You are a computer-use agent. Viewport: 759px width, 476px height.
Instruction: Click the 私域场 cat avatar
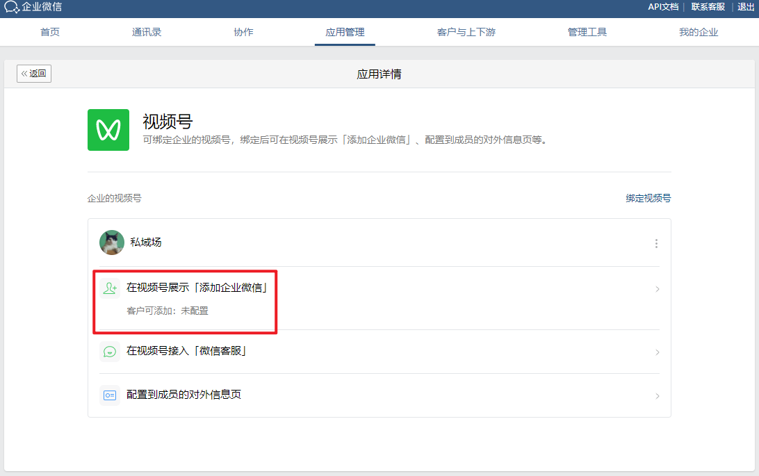pos(112,243)
